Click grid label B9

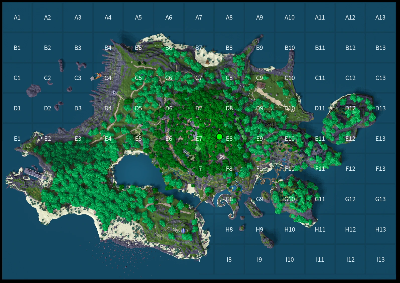point(259,48)
